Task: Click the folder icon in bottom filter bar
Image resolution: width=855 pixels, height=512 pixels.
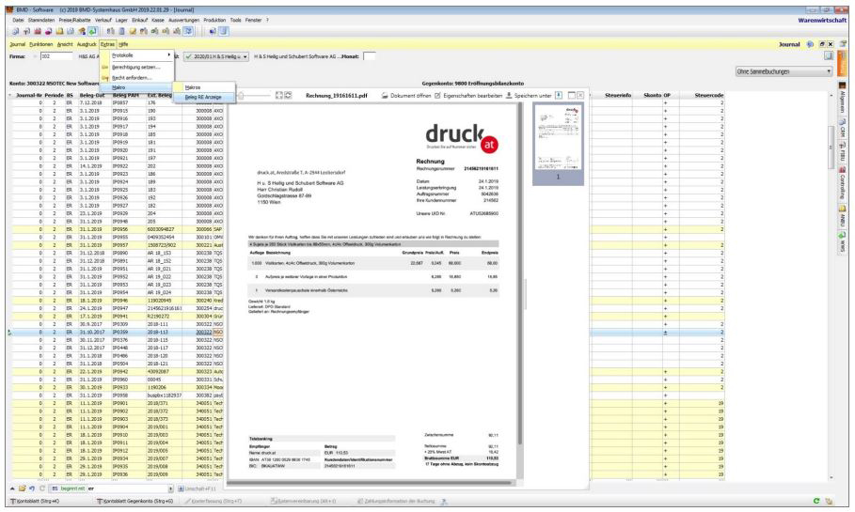Action: (x=23, y=489)
